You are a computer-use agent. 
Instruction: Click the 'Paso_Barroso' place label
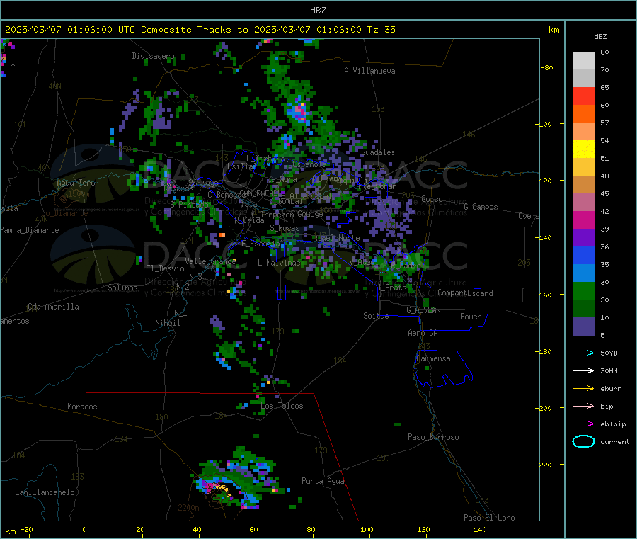click(433, 438)
